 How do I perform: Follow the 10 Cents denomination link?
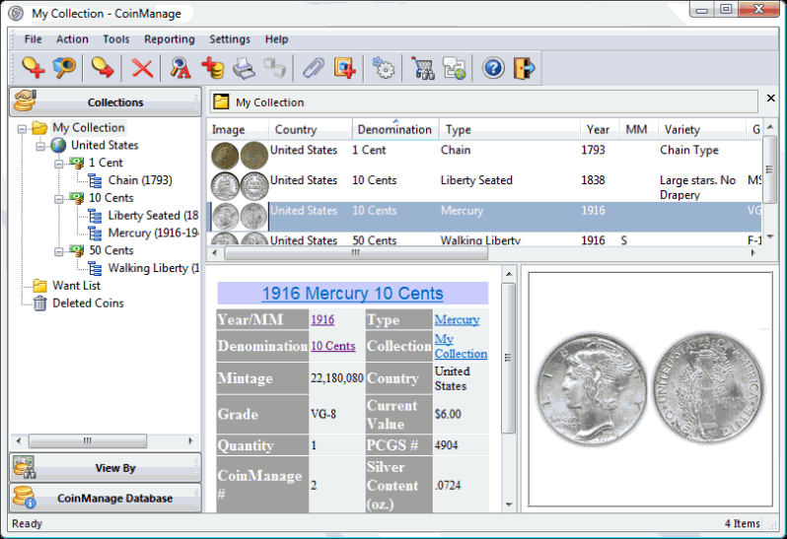click(332, 346)
